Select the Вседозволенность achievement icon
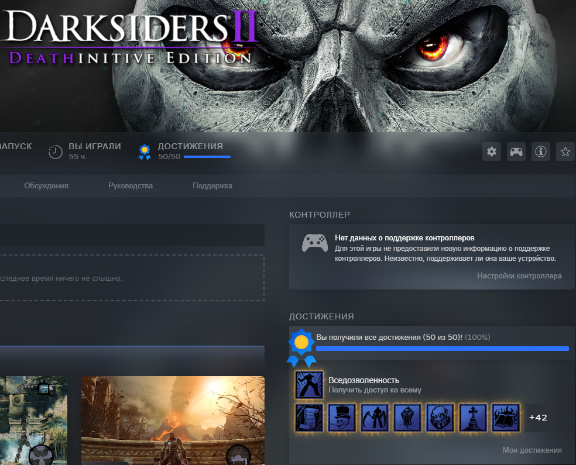The width and height of the screenshot is (576, 465). (309, 385)
